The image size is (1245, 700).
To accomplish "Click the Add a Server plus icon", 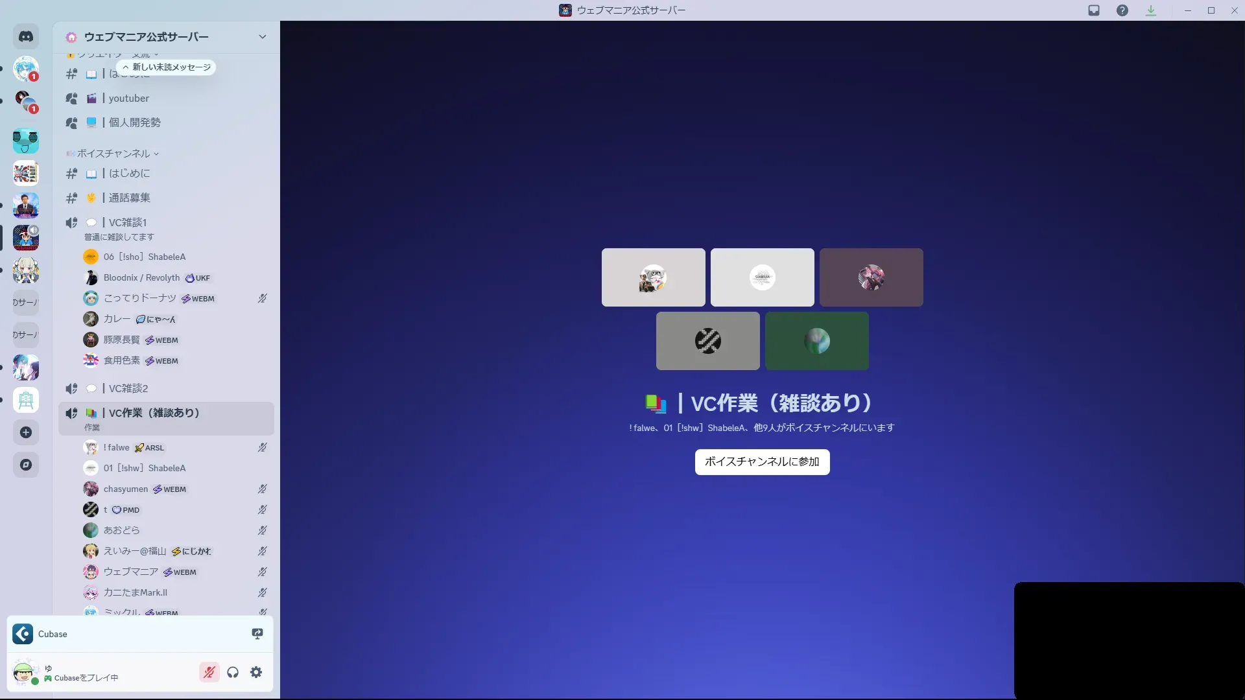I will point(26,432).
